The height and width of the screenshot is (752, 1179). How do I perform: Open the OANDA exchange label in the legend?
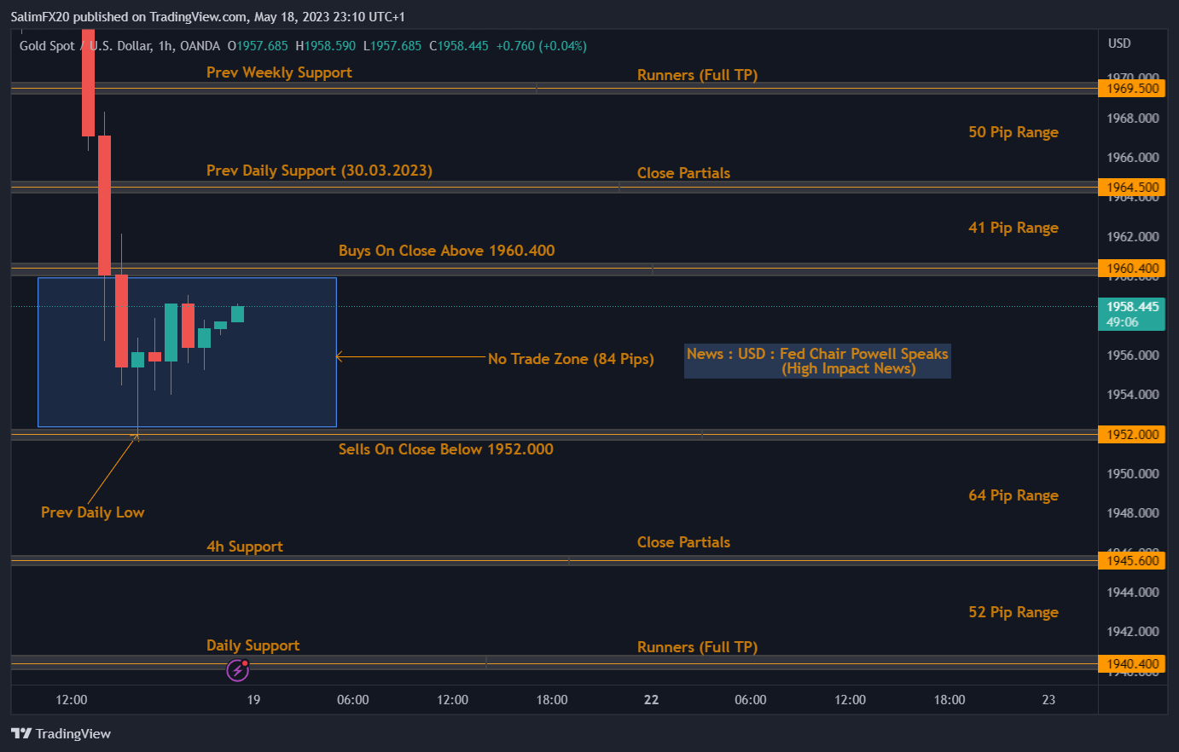click(x=199, y=46)
